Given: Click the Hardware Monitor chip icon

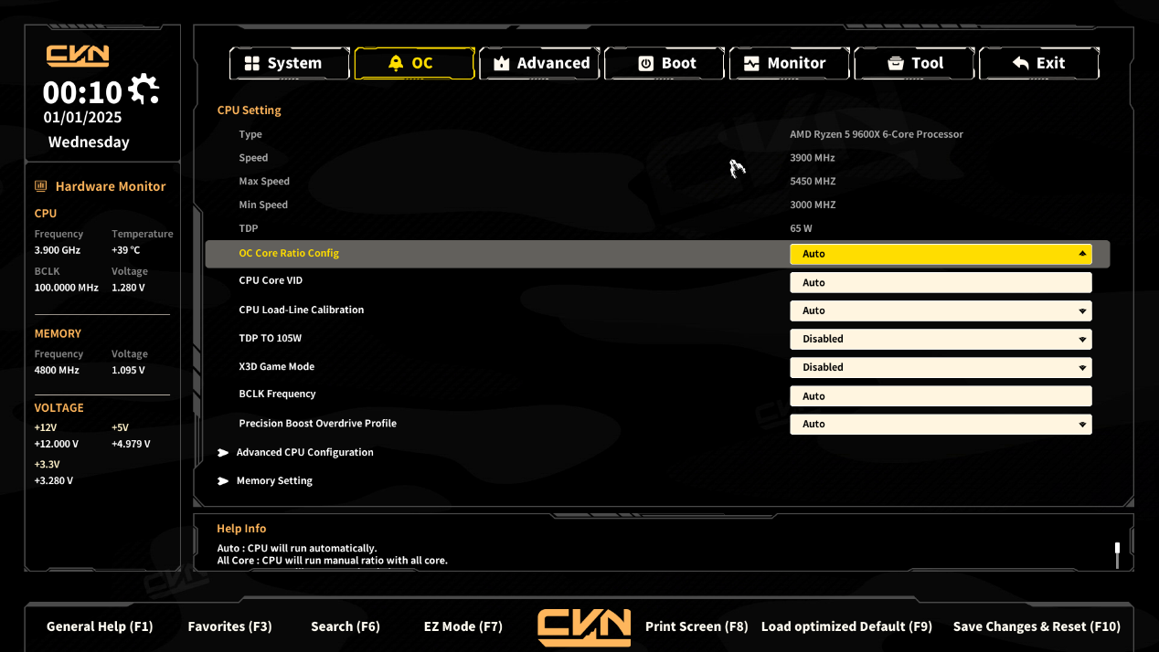Looking at the screenshot, I should pos(40,186).
